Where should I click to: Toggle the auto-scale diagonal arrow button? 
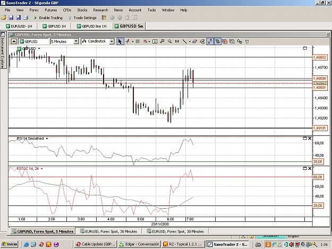click(x=210, y=41)
